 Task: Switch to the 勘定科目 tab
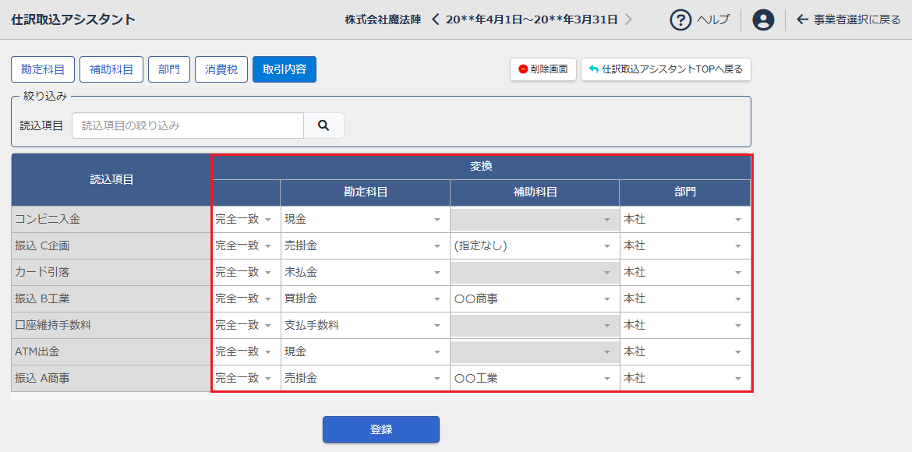[x=43, y=69]
